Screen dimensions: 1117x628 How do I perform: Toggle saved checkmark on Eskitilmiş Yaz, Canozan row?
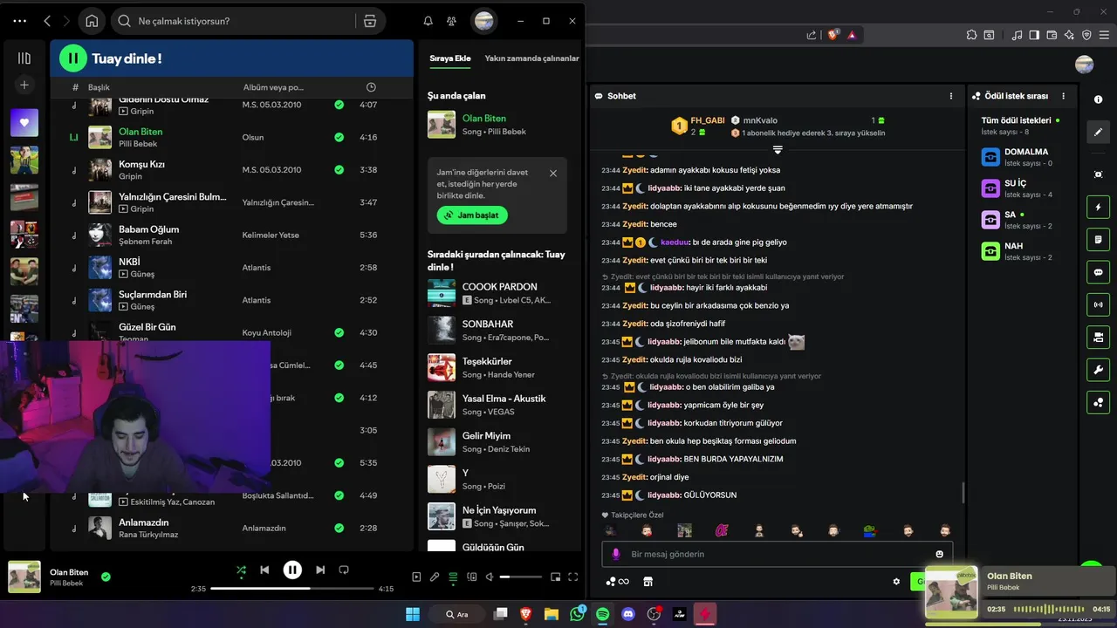coord(339,495)
